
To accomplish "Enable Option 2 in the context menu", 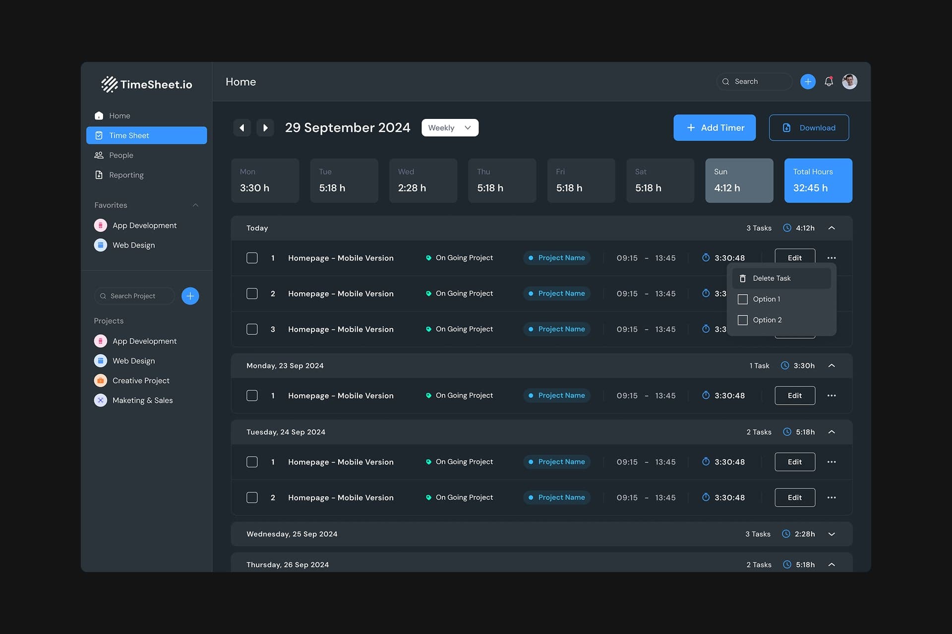I will click(x=742, y=320).
